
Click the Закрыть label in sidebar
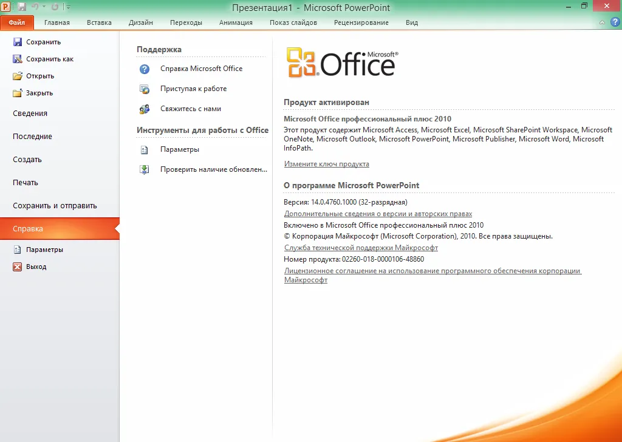coord(39,93)
